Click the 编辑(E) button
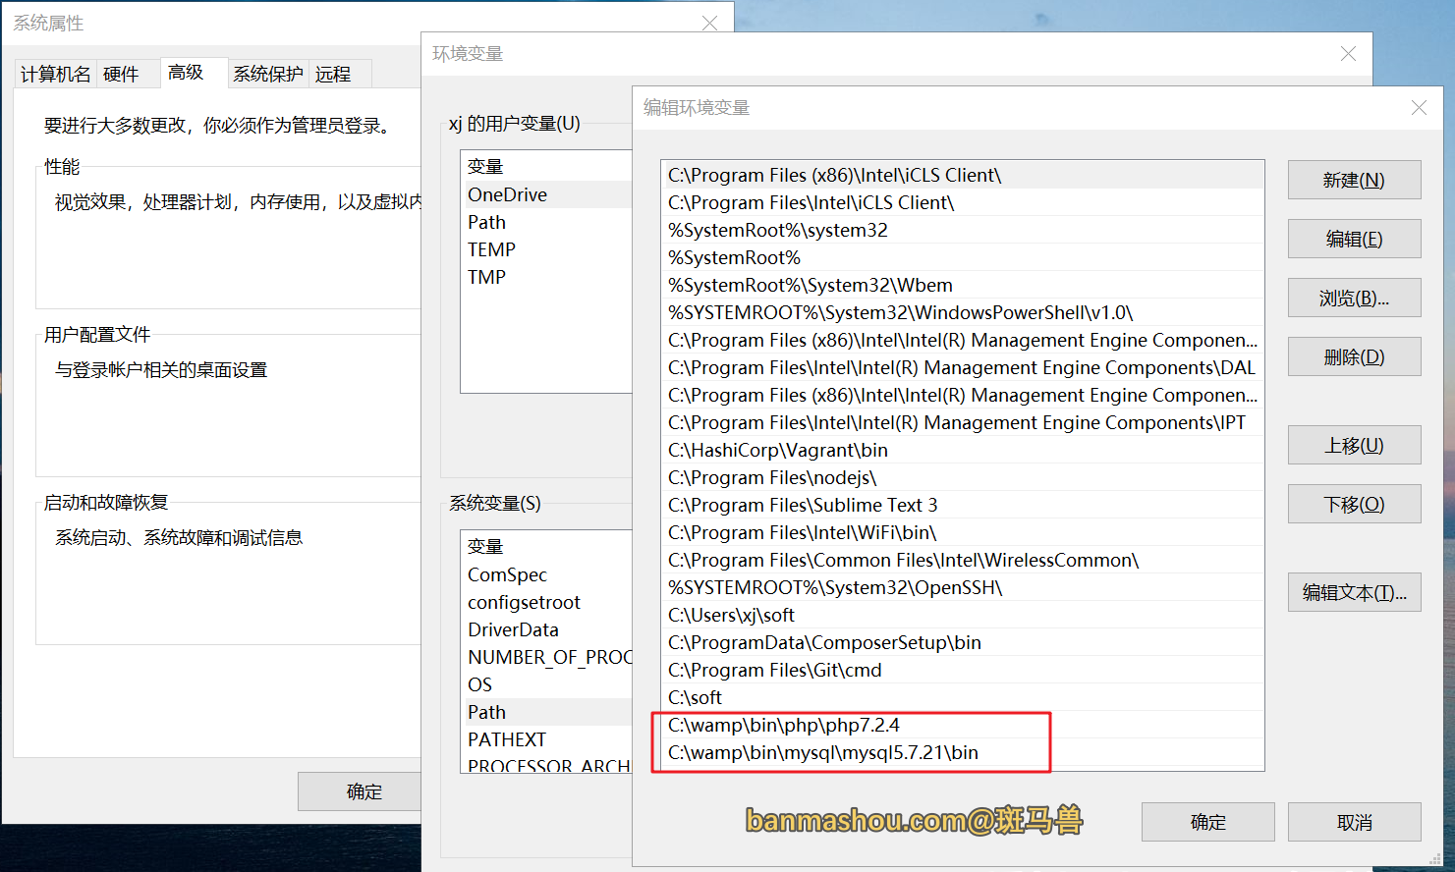Image resolution: width=1455 pixels, height=872 pixels. 1353,240
